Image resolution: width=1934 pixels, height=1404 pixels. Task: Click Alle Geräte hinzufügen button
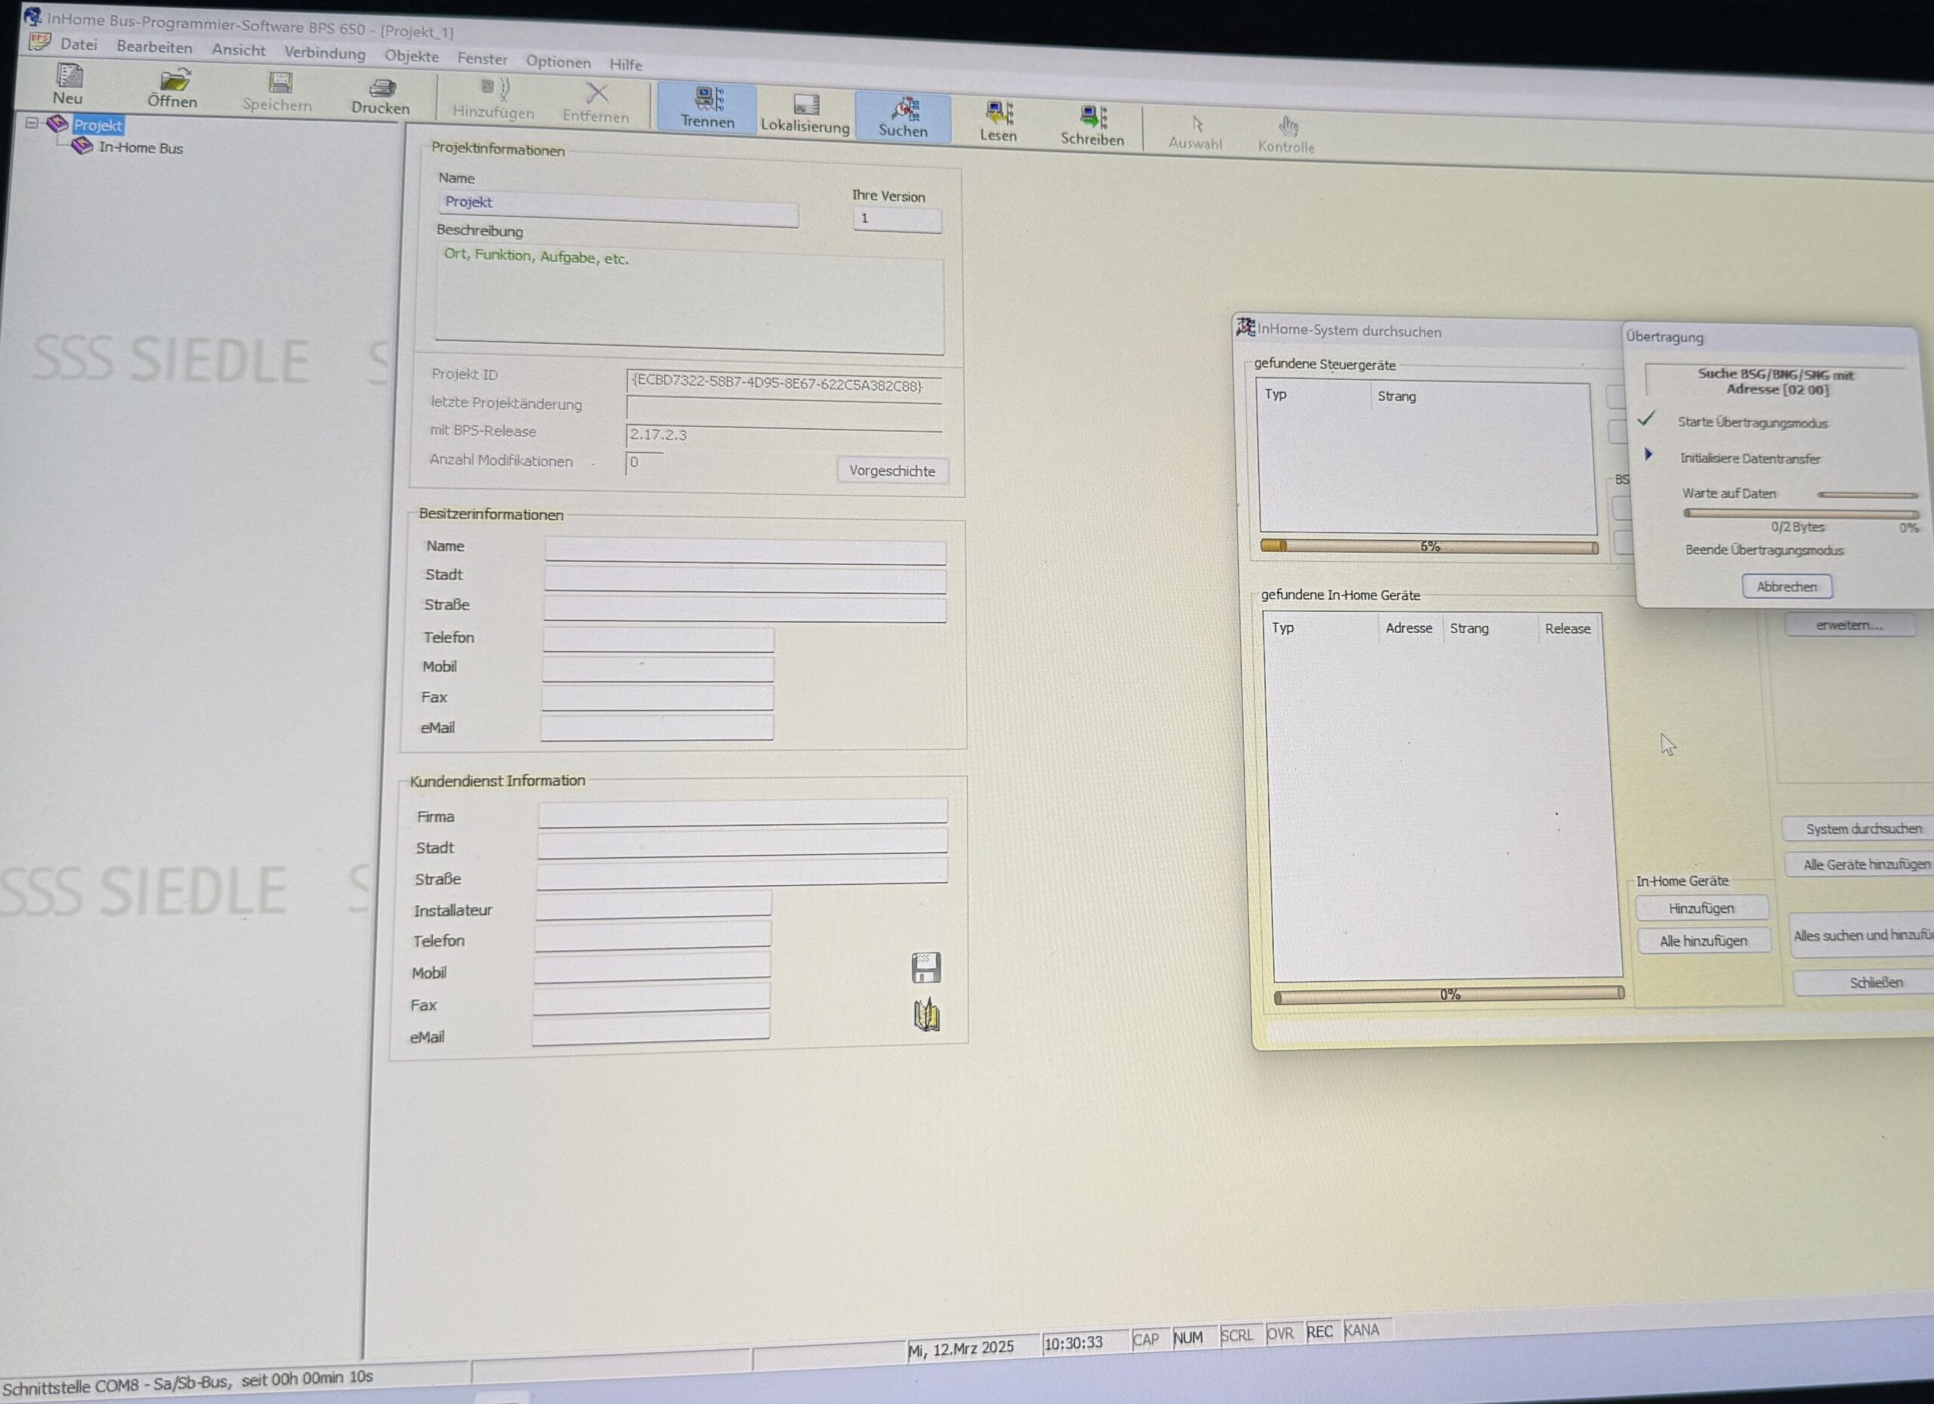coord(1860,865)
